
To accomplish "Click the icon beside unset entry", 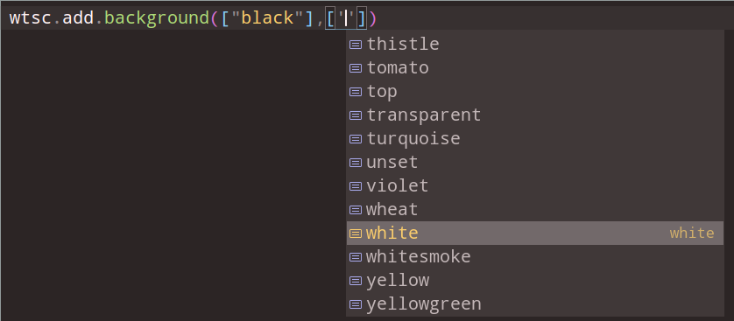I will (356, 163).
